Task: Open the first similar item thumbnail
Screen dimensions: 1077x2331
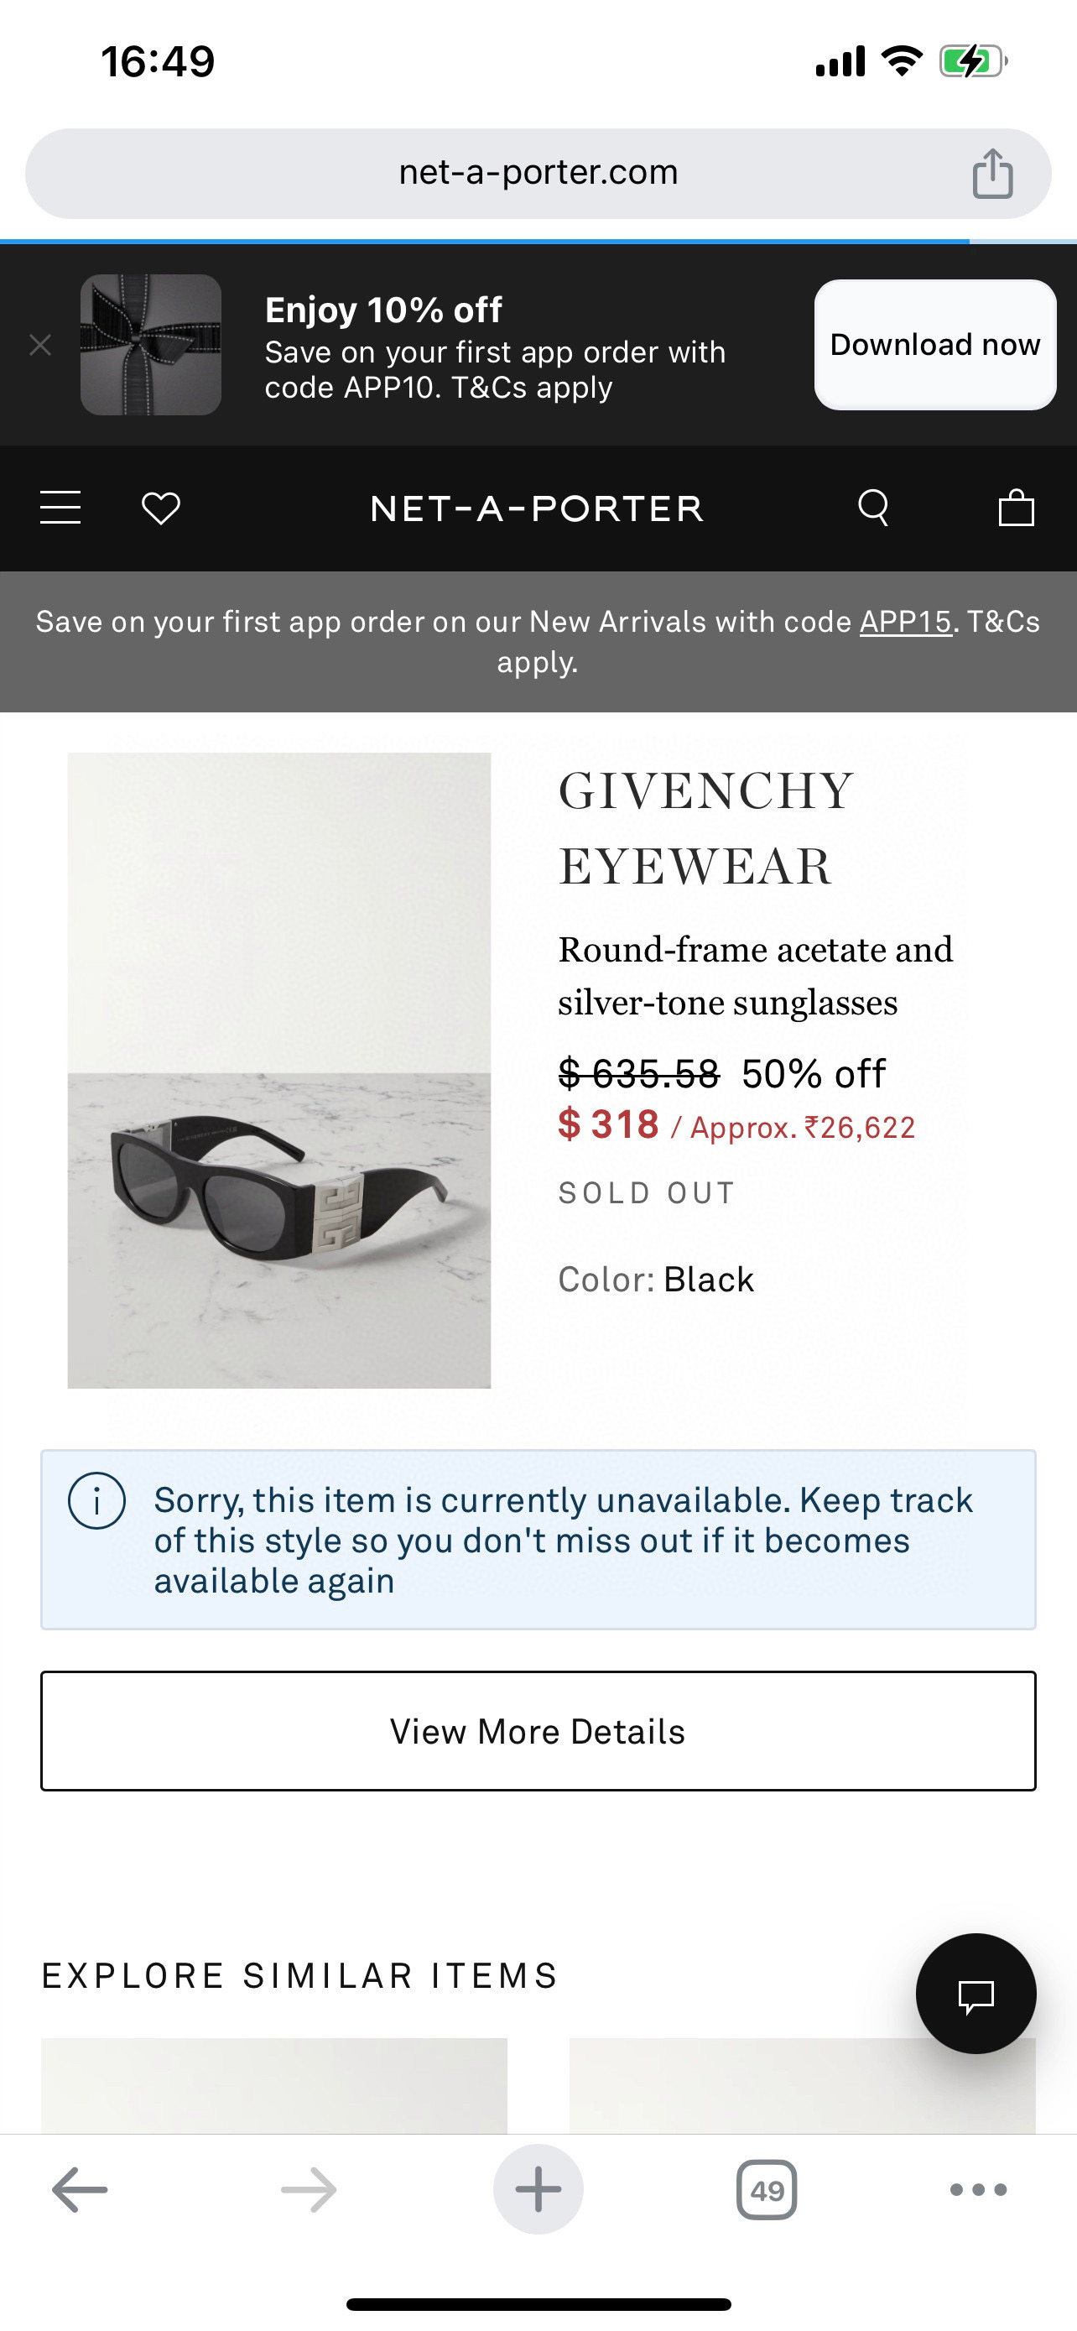Action: click(274, 2085)
